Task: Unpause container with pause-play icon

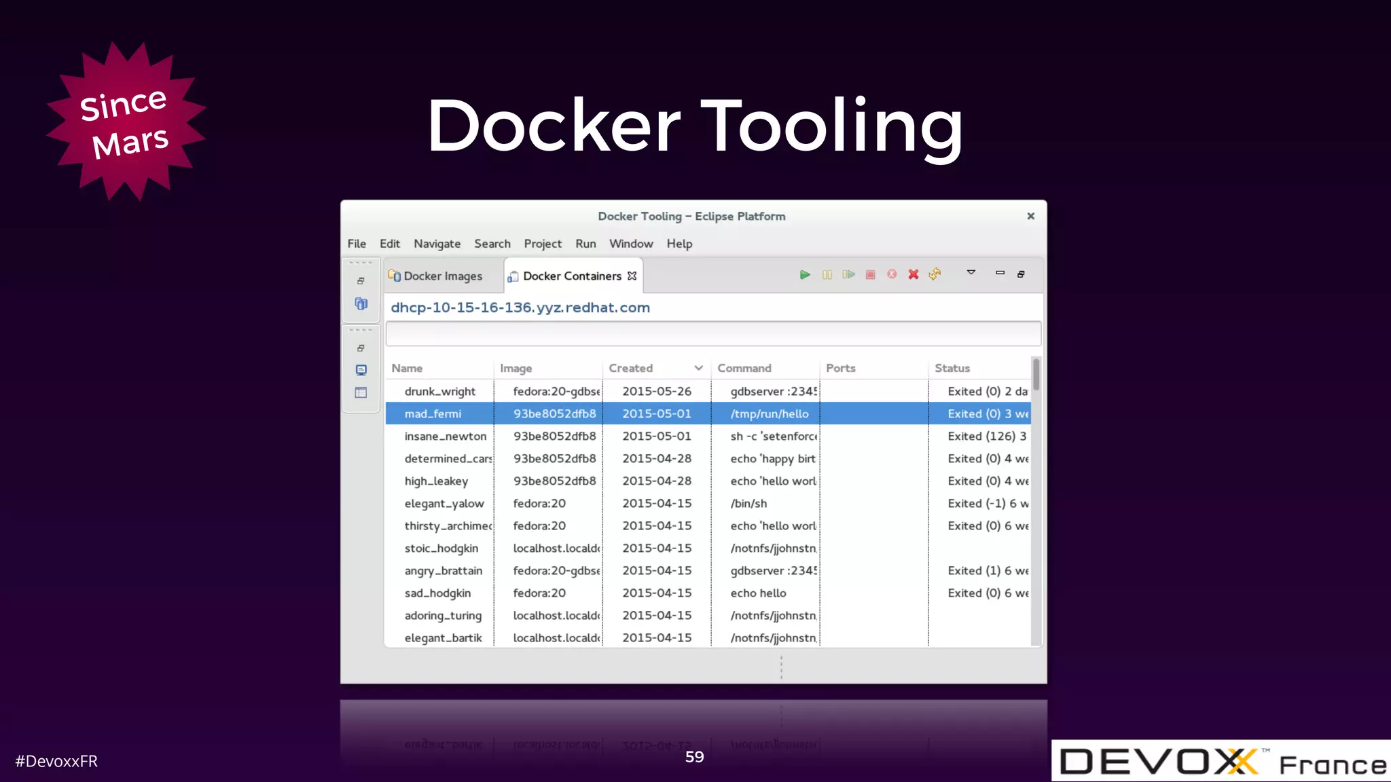Action: (x=848, y=275)
